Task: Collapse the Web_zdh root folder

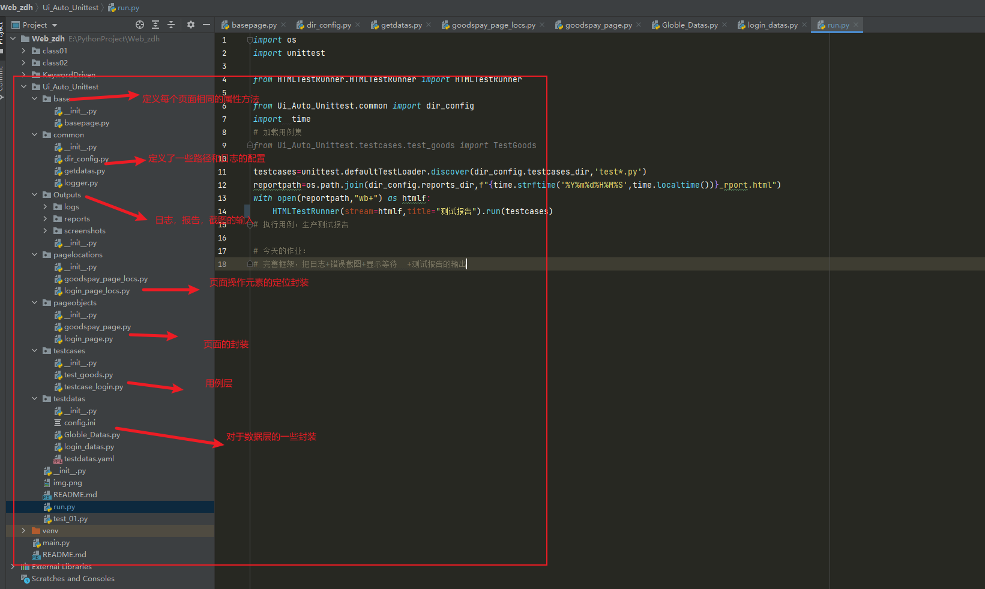Action: [13, 39]
